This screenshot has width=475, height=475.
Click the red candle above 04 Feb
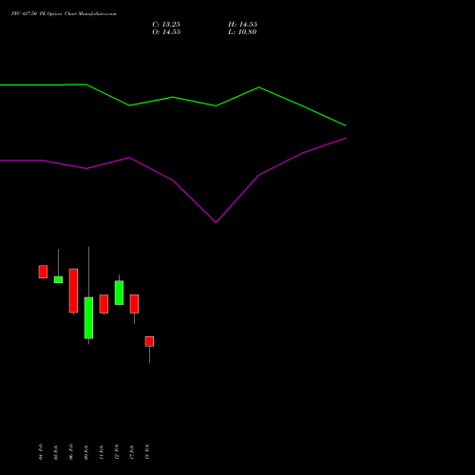[x=43, y=272]
